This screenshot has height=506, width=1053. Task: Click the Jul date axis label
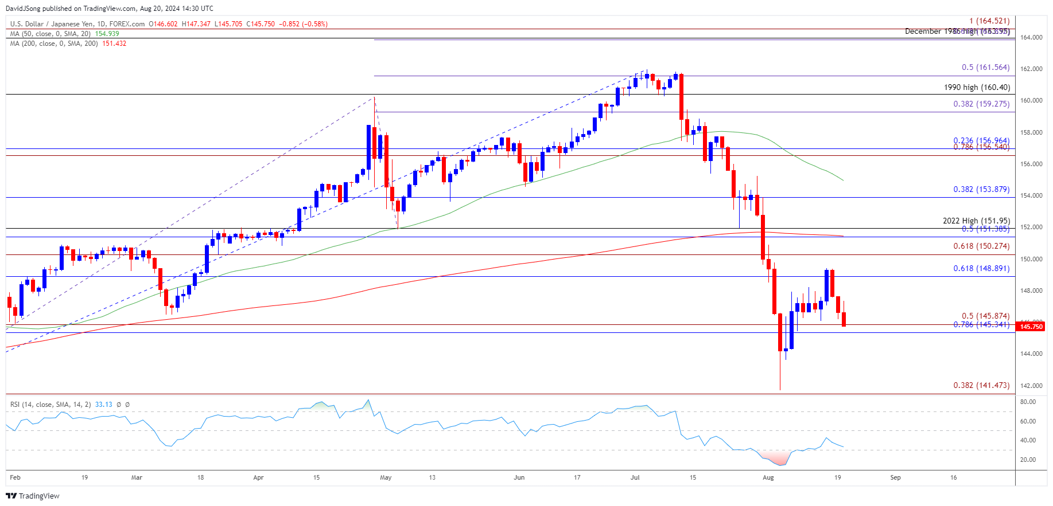(x=635, y=477)
